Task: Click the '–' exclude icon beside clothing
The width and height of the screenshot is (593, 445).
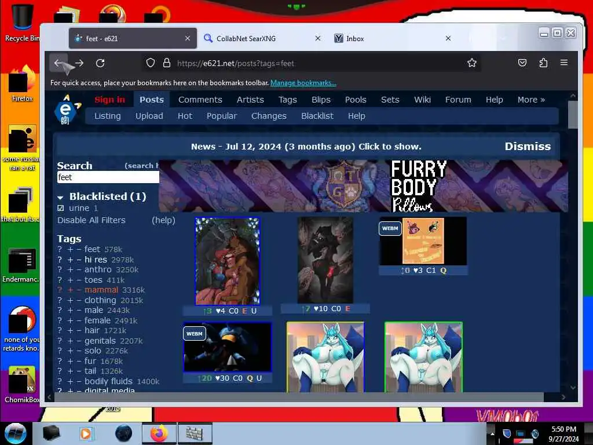Action: (79, 301)
